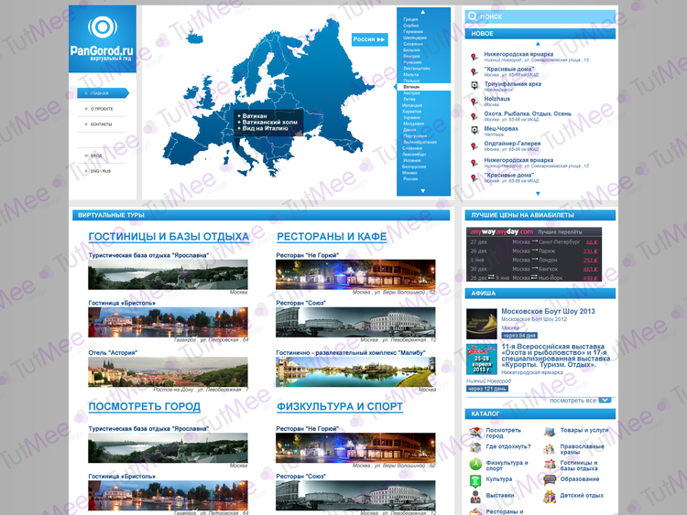Open Ресторан "Не Горюй" panorama thumbnail
Screen dimensions: 687x515
tap(355, 274)
